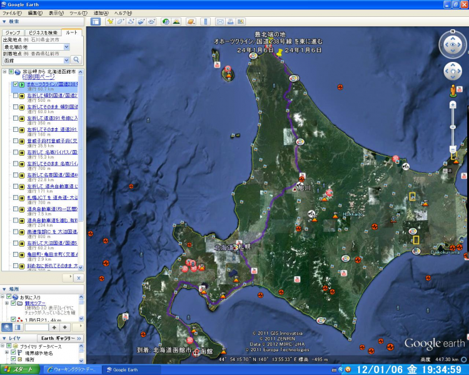Click the Email envelope toolbar icon
The width and height of the screenshot is (469, 375).
[x=220, y=21]
